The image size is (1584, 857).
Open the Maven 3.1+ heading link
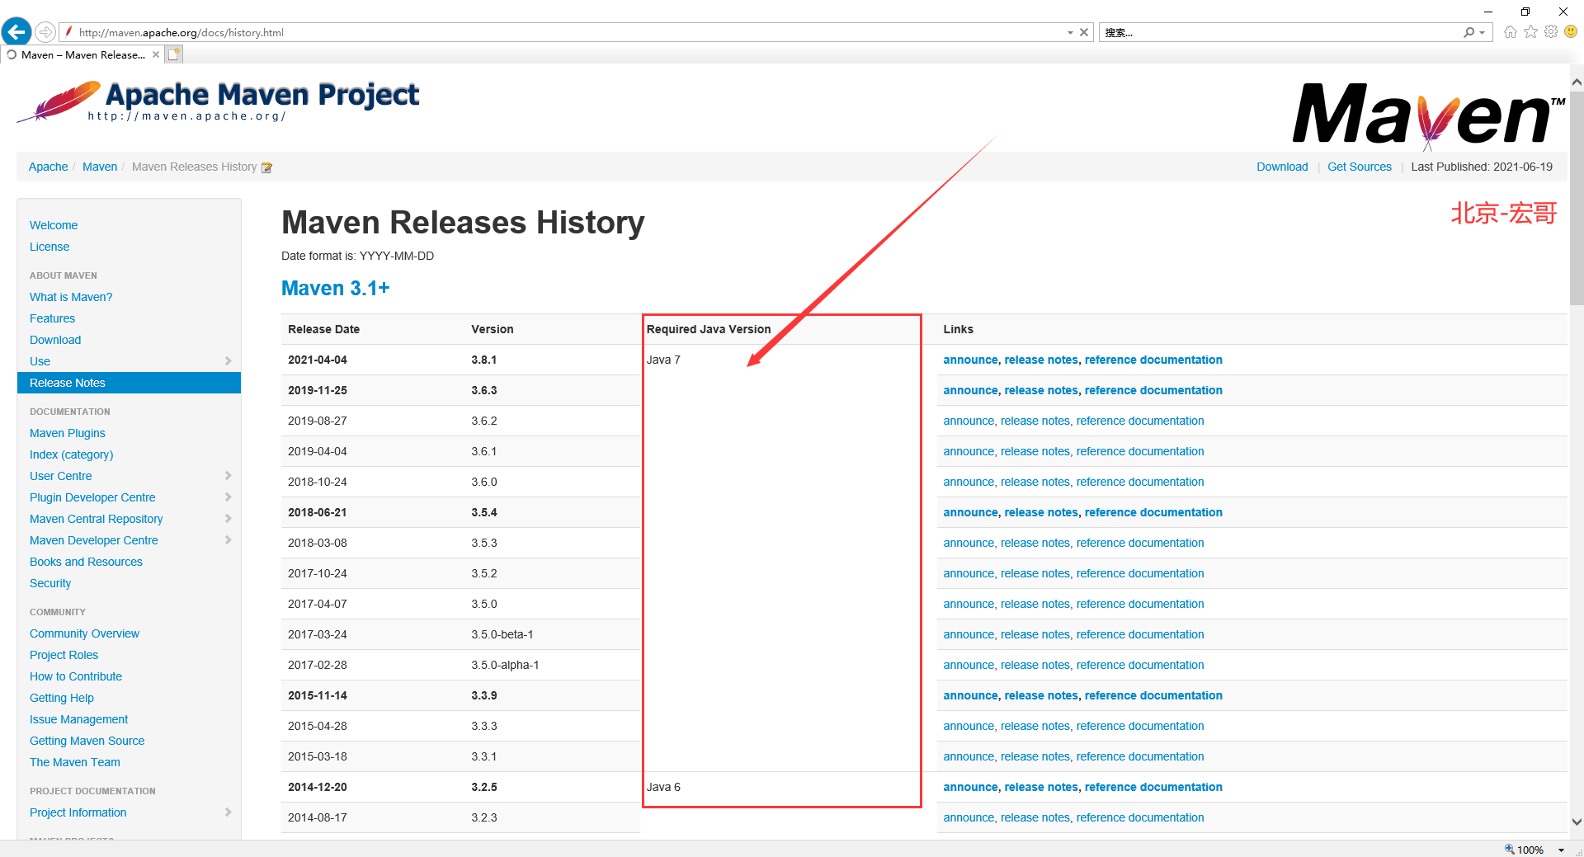tap(335, 288)
